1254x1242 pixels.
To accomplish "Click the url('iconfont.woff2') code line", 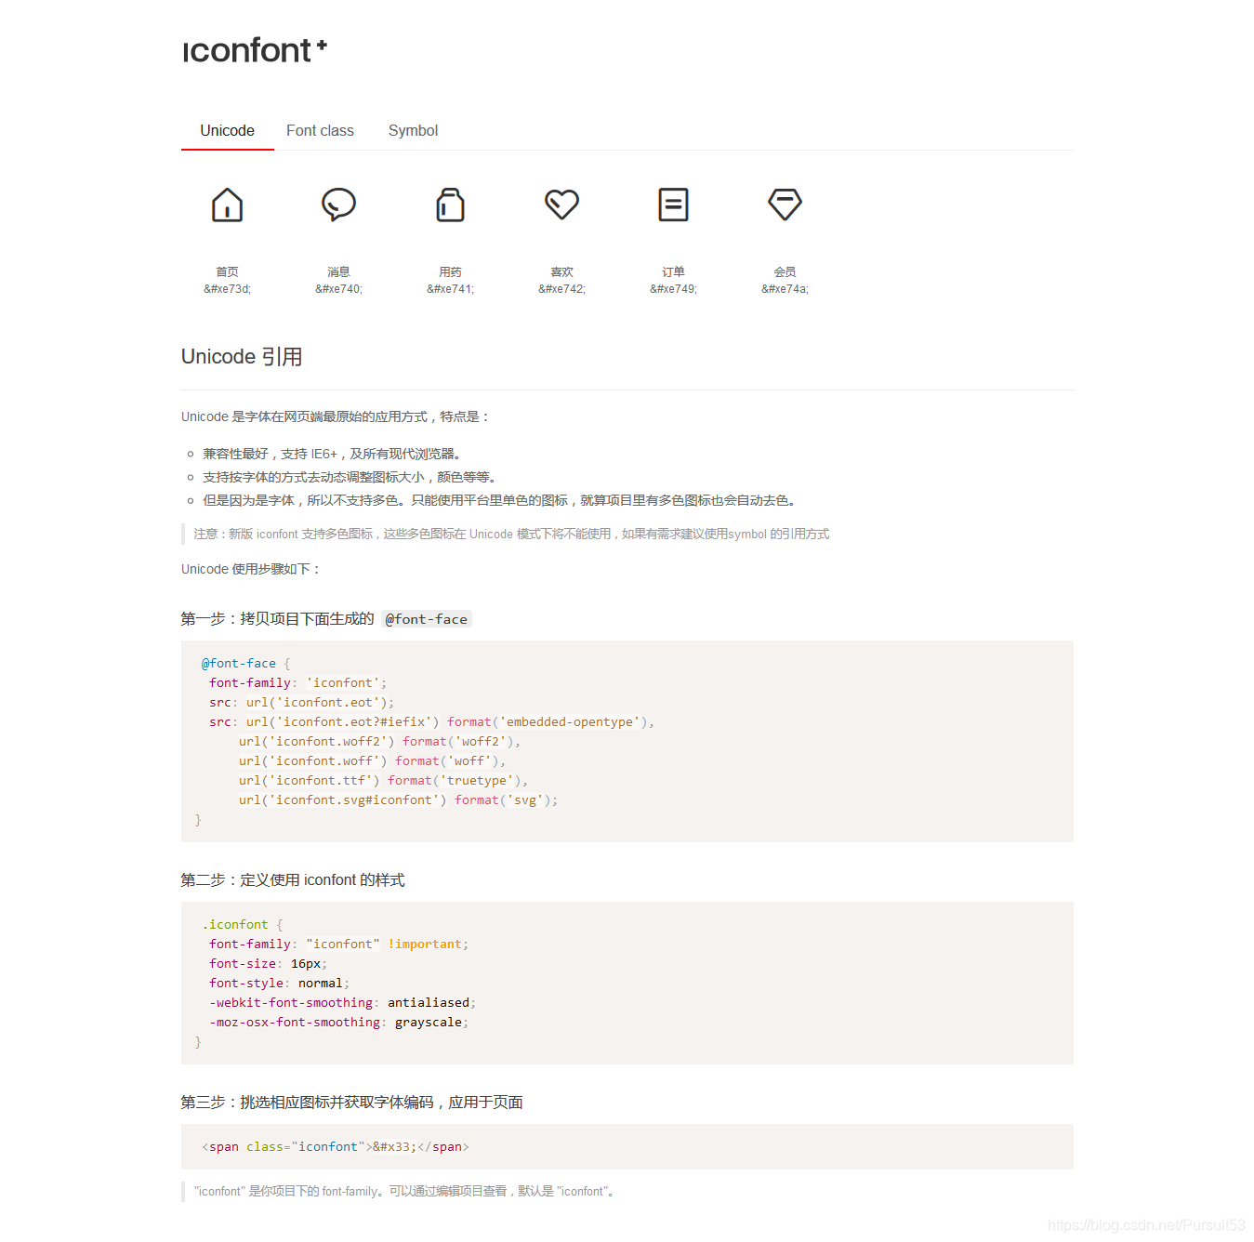I will 379,741.
